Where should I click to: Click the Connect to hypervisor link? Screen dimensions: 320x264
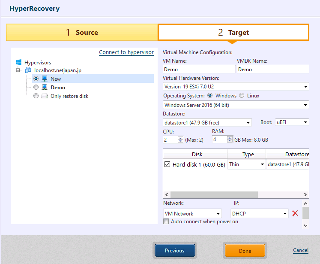pyautogui.click(x=126, y=52)
